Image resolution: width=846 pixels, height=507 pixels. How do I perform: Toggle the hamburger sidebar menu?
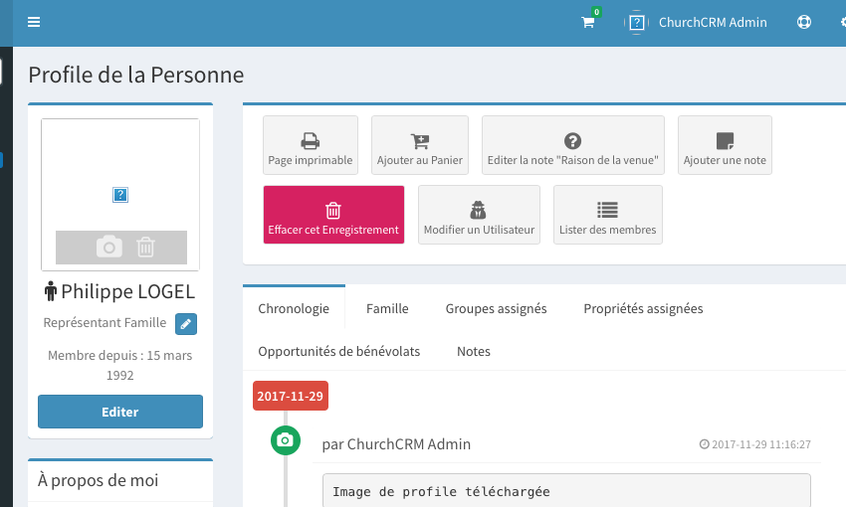pyautogui.click(x=34, y=22)
